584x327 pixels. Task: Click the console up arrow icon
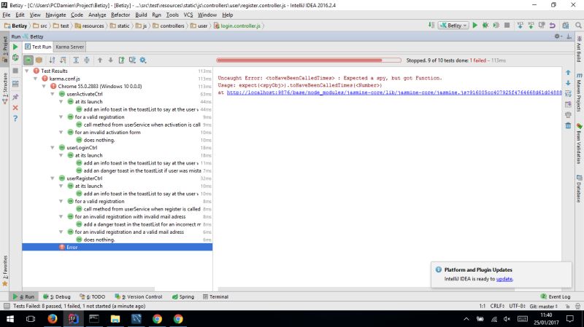[568, 73]
